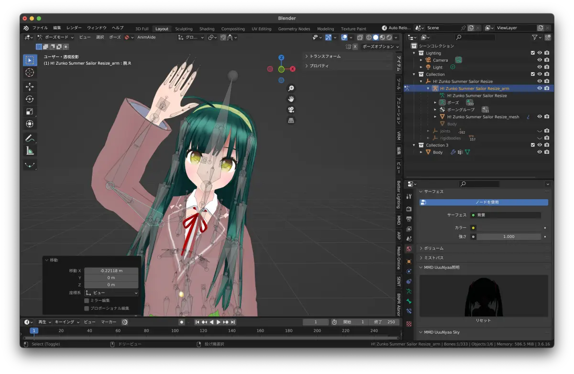Screen dimensions: 574x374
Task: Choose the Rotate tool
Action: [30, 99]
